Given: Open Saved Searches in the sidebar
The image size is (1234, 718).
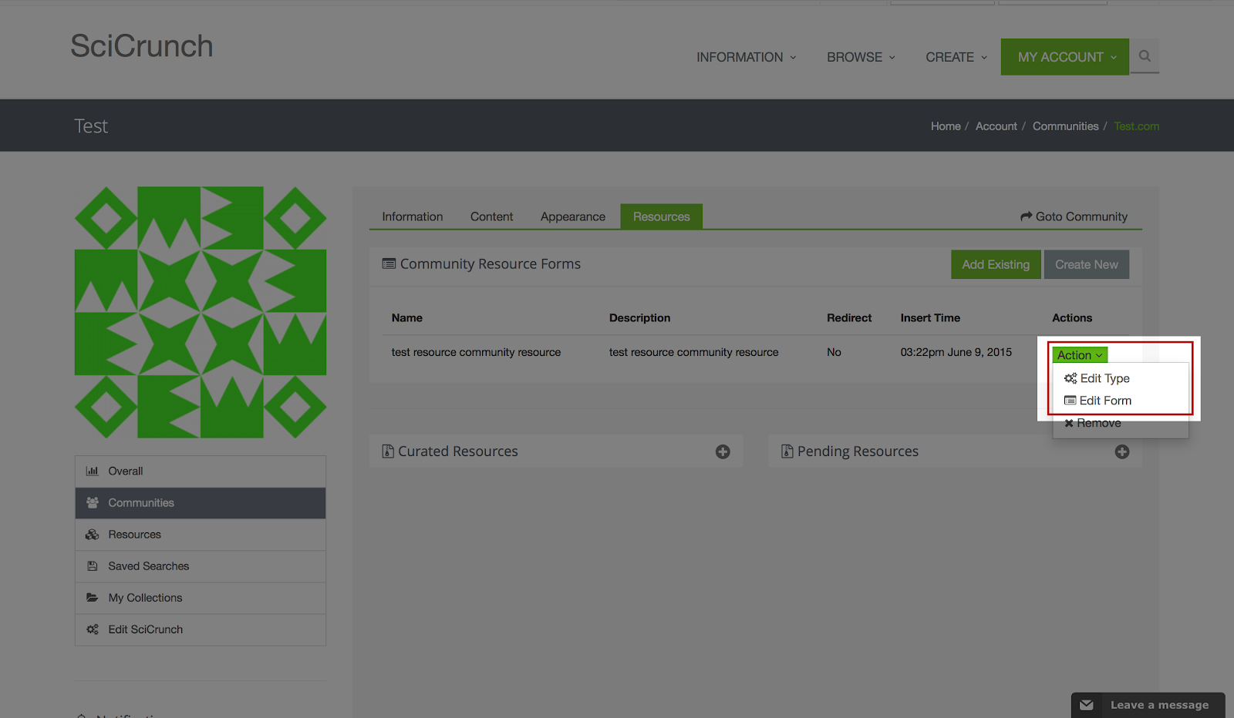Looking at the screenshot, I should click(x=201, y=566).
